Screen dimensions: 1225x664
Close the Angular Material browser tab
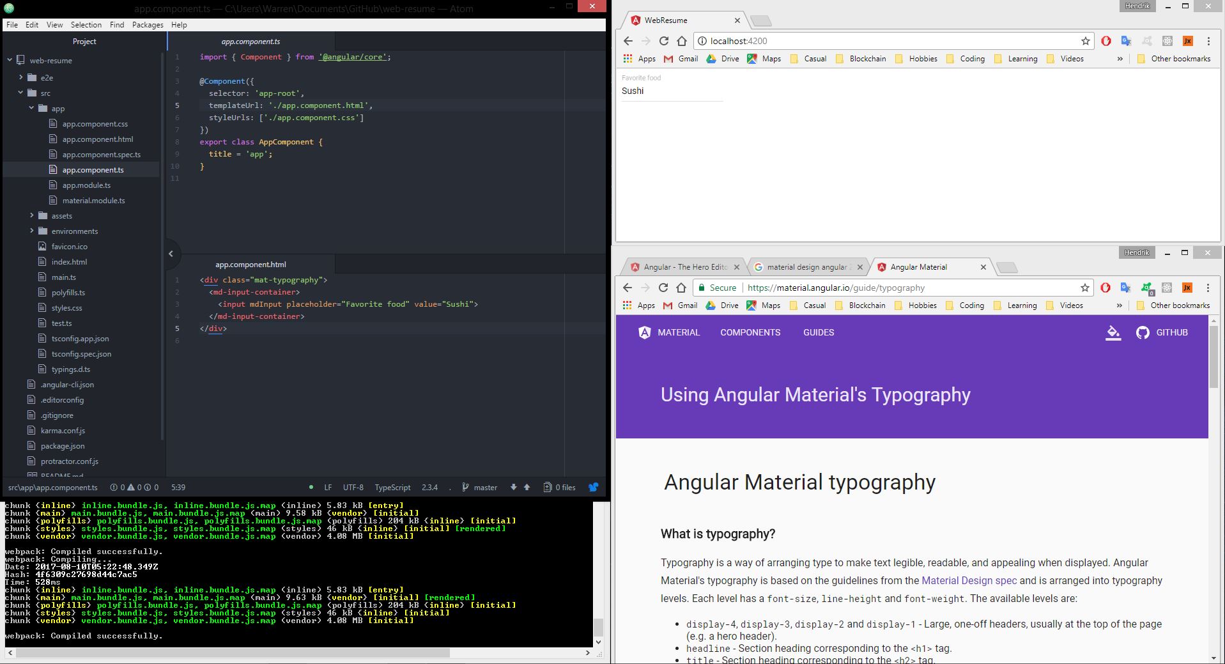pyautogui.click(x=983, y=267)
